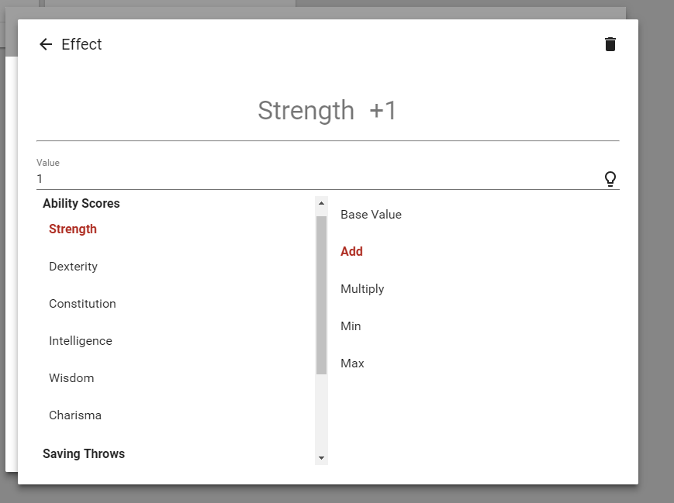The width and height of the screenshot is (674, 503).
Task: Select the Multiply operation
Action: (362, 289)
